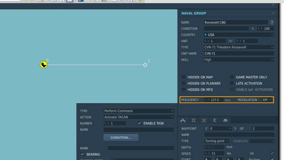Open the Summary sigma tab
The height and width of the screenshot is (160, 284).
pyautogui.click(x=214, y=120)
